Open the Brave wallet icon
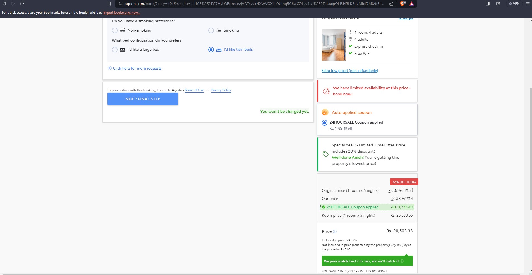 (x=498, y=4)
